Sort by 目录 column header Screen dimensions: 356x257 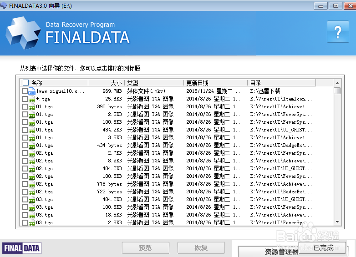281,83
